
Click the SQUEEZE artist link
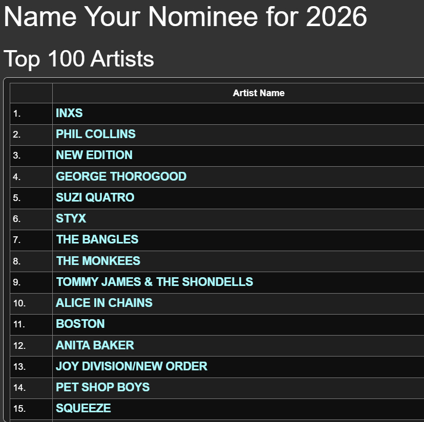coord(83,408)
